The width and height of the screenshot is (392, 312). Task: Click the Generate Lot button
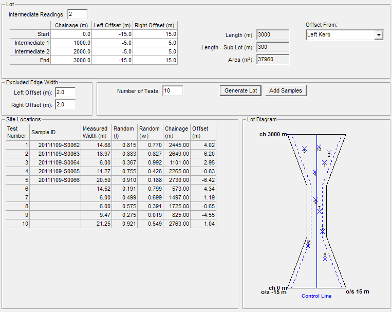240,90
